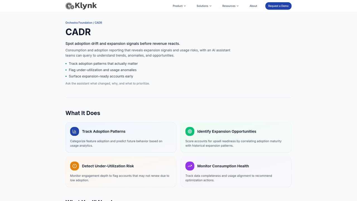Image resolution: width=357 pixels, height=201 pixels.
Task: Click the 'Track Adoption Patterns' card title
Action: coord(104,131)
